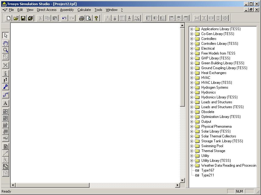Click the X delete tool in sidebar

pyautogui.click(x=5, y=65)
